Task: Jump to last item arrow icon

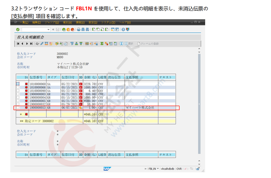Action: coord(31,44)
